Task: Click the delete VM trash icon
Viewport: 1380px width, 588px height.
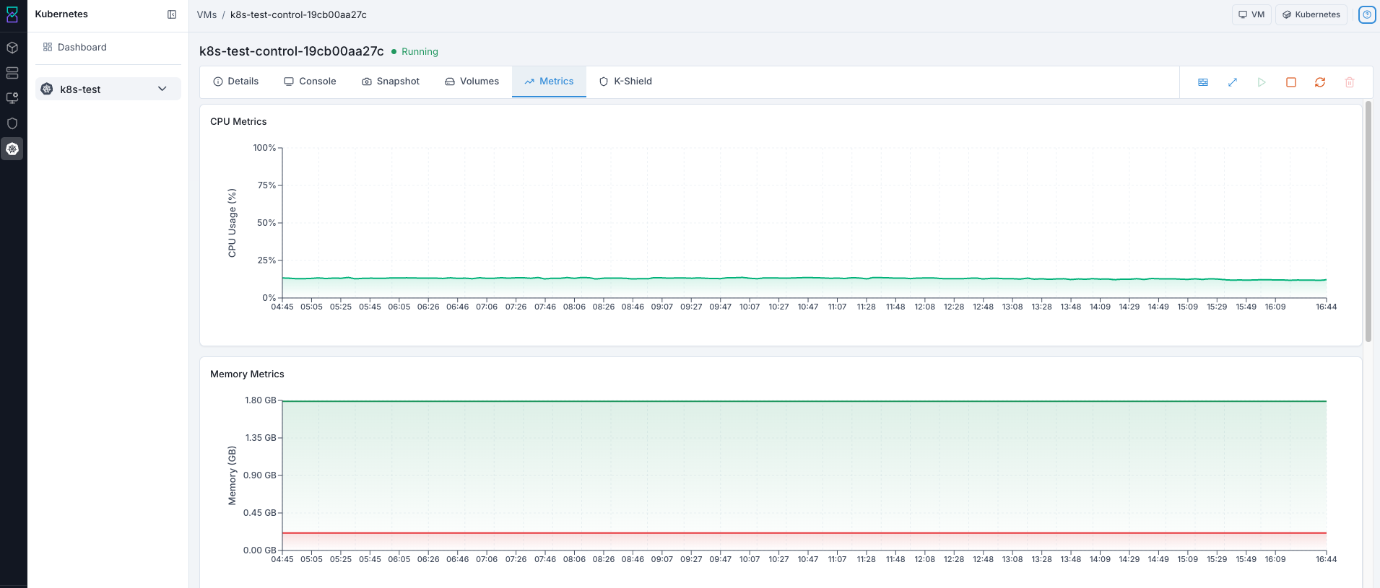Action: [1350, 82]
